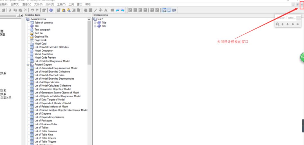Select List of Associated Requirements of Model
This screenshot has width=304, height=145.
pos(56,68)
